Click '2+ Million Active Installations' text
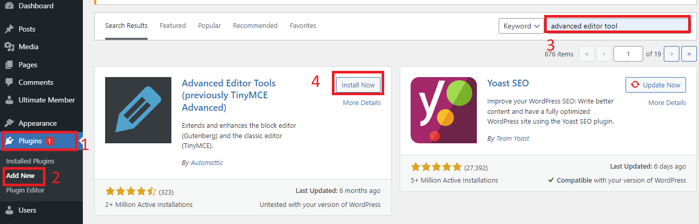Image resolution: width=699 pixels, height=224 pixels. tap(149, 204)
